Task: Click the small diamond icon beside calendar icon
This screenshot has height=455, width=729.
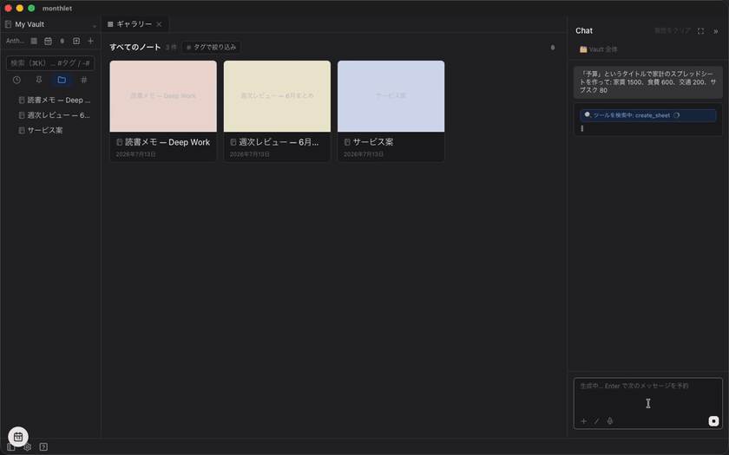Action: tap(62, 41)
